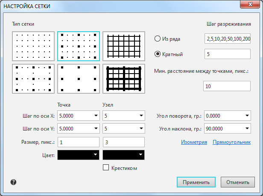Open the 'Шаг по оси Y' node dropdown
Screen dimensions: 263x196
coord(140,128)
